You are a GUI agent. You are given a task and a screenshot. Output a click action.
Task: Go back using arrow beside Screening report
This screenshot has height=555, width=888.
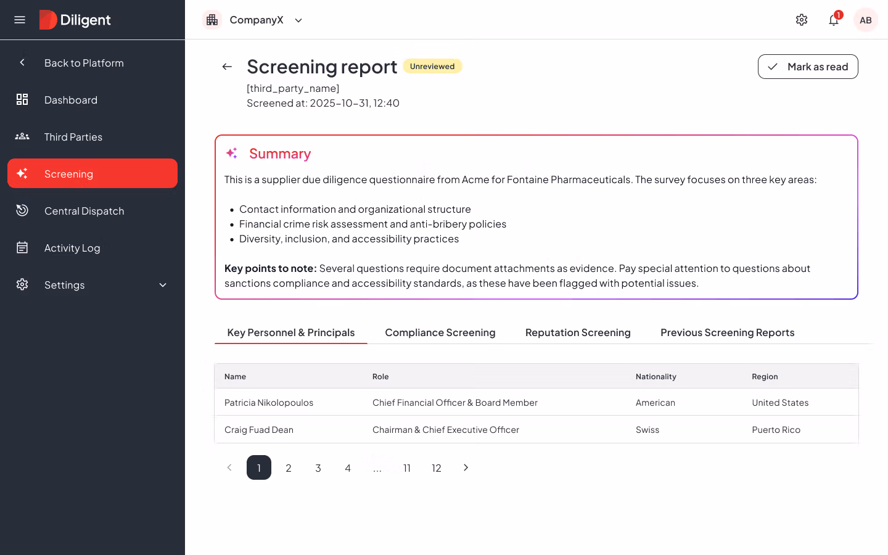coord(227,67)
